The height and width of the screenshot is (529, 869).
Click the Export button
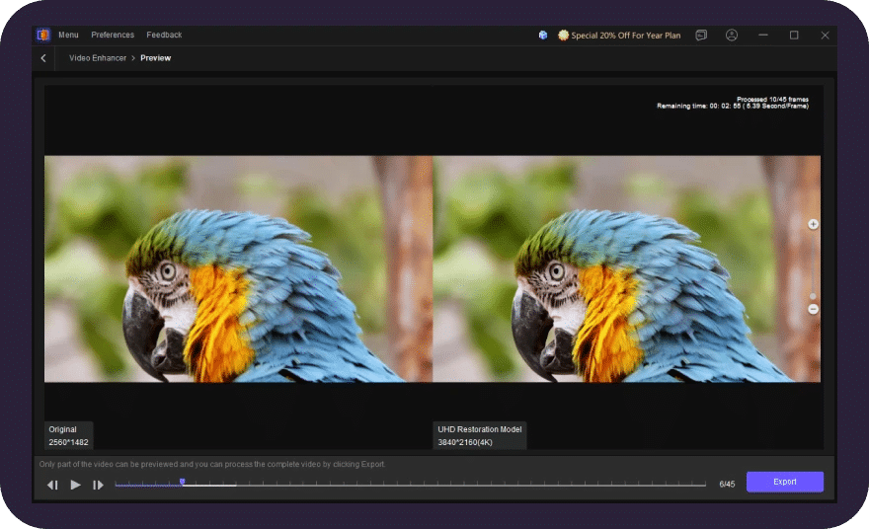pyautogui.click(x=784, y=482)
